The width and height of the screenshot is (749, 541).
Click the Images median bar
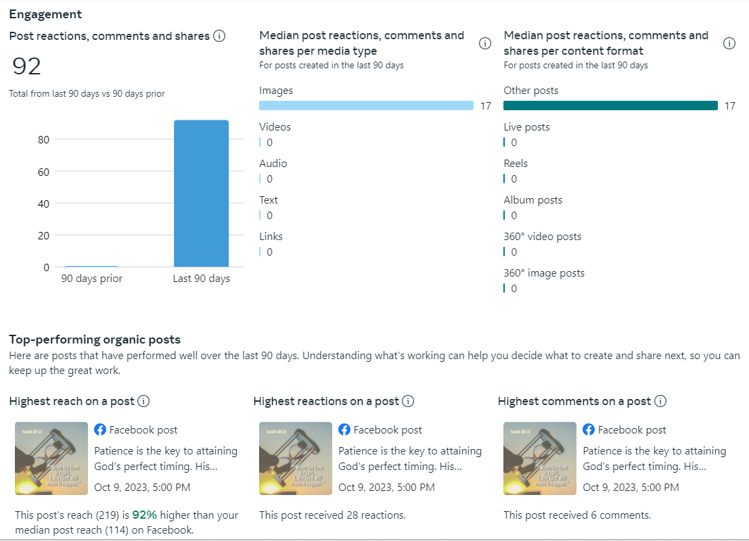[x=366, y=105]
